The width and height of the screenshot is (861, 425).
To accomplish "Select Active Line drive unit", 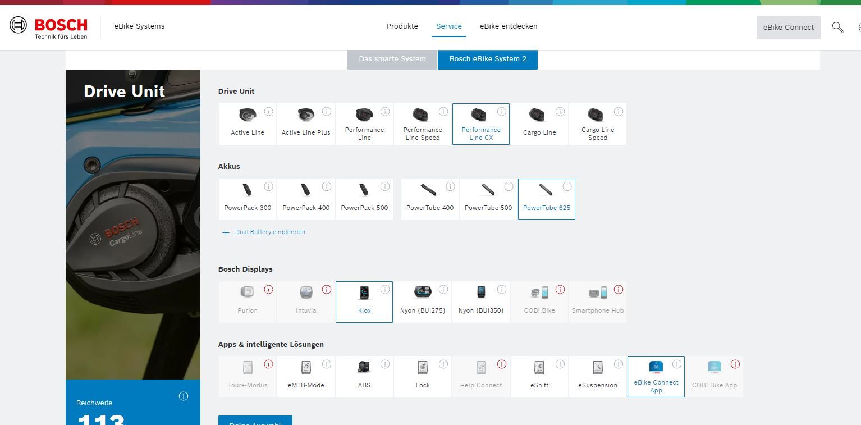I will (x=248, y=124).
